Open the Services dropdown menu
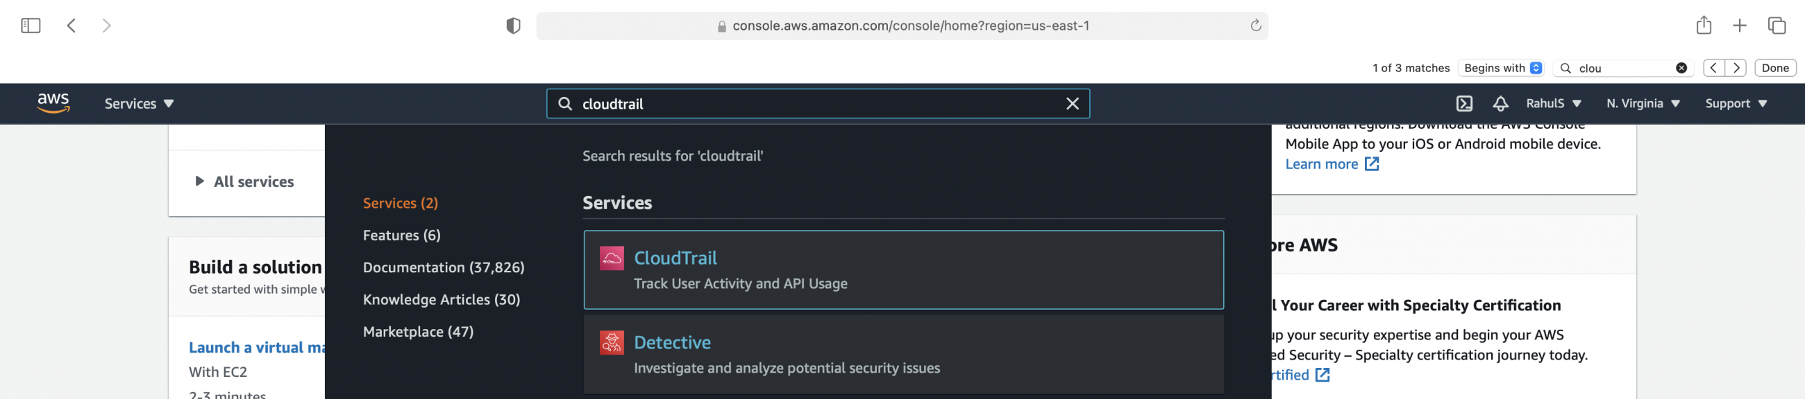 click(139, 103)
